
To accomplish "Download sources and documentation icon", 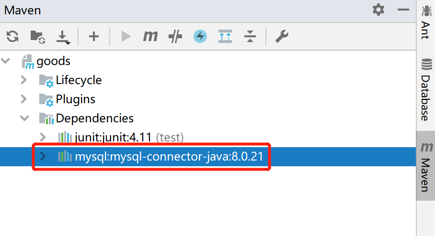I will pos(63,37).
